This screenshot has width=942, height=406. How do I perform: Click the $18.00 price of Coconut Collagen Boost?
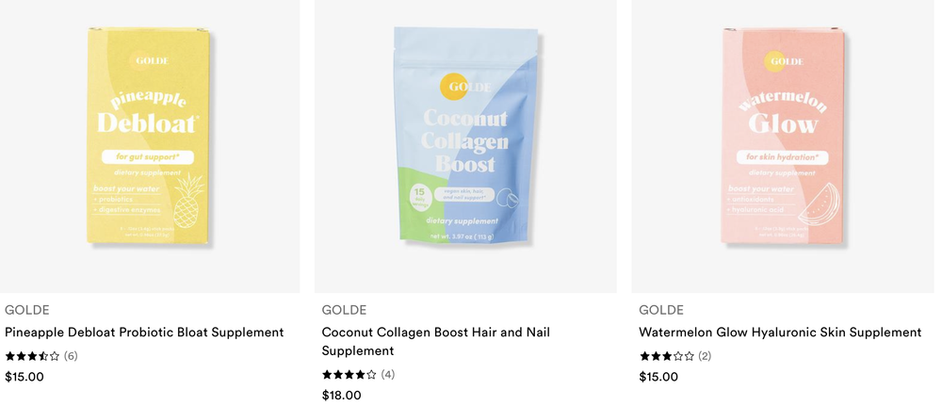342,396
